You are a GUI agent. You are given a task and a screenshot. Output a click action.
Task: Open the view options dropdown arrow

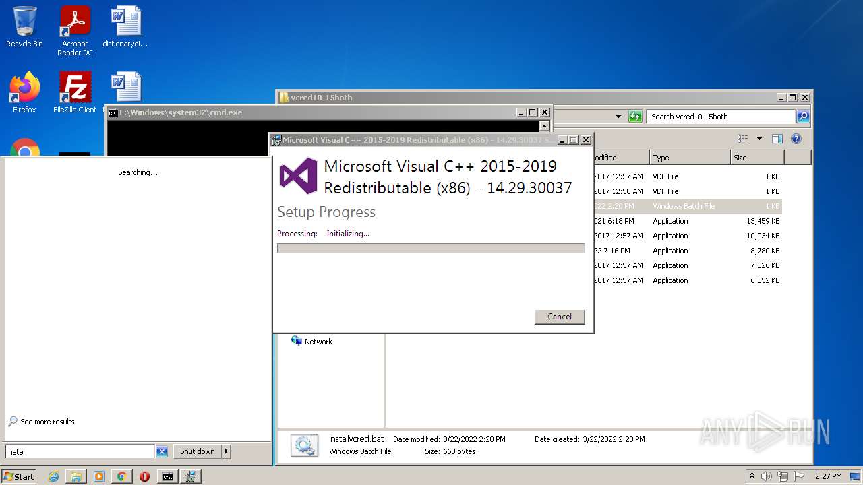point(759,139)
